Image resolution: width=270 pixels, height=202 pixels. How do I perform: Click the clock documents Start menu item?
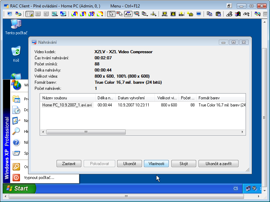coord(16,110)
